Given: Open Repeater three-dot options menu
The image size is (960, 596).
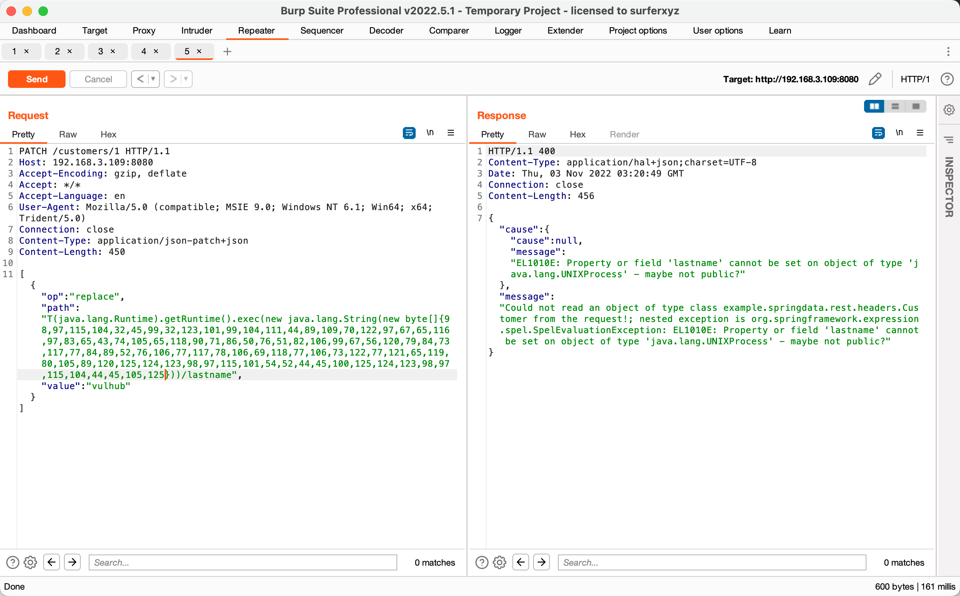Looking at the screenshot, I should [948, 52].
